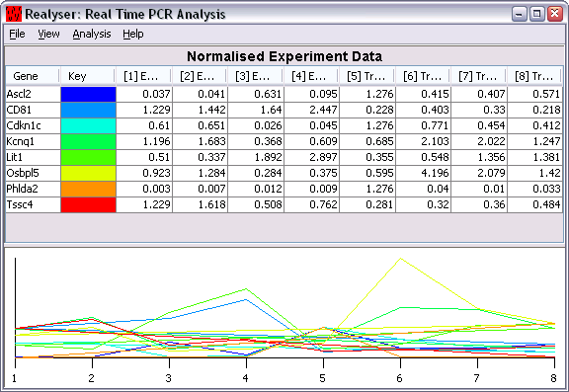Click the x-axis label 5 on the chart
This screenshot has height=392, width=569.
click(x=323, y=378)
